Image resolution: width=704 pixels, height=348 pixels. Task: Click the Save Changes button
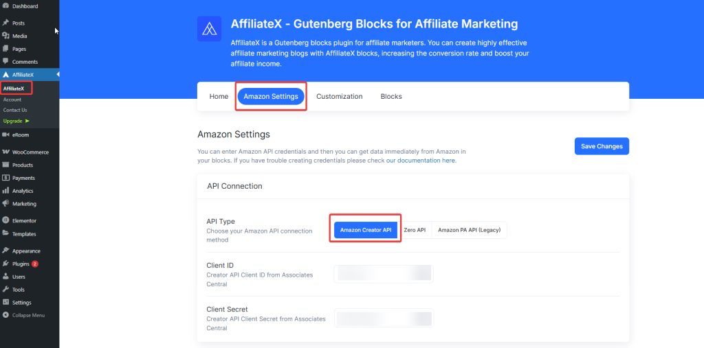coord(602,146)
